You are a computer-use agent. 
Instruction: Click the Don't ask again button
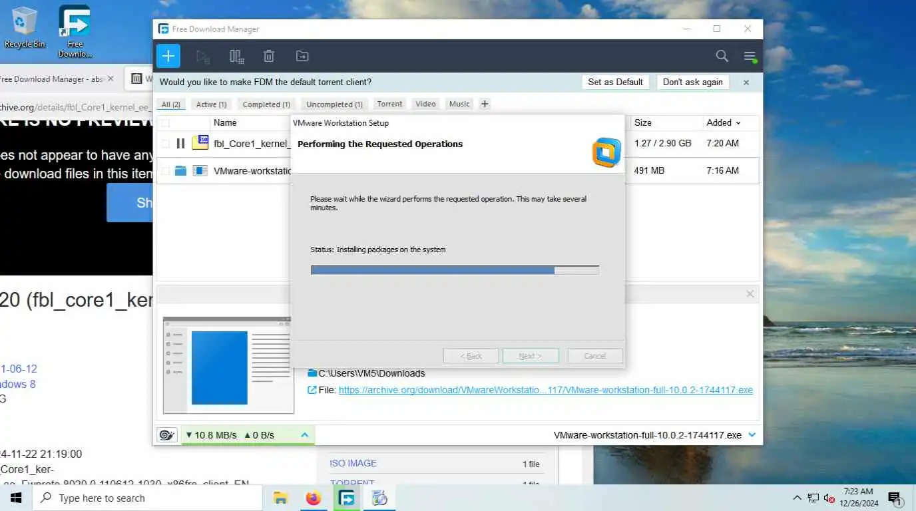[x=692, y=83]
